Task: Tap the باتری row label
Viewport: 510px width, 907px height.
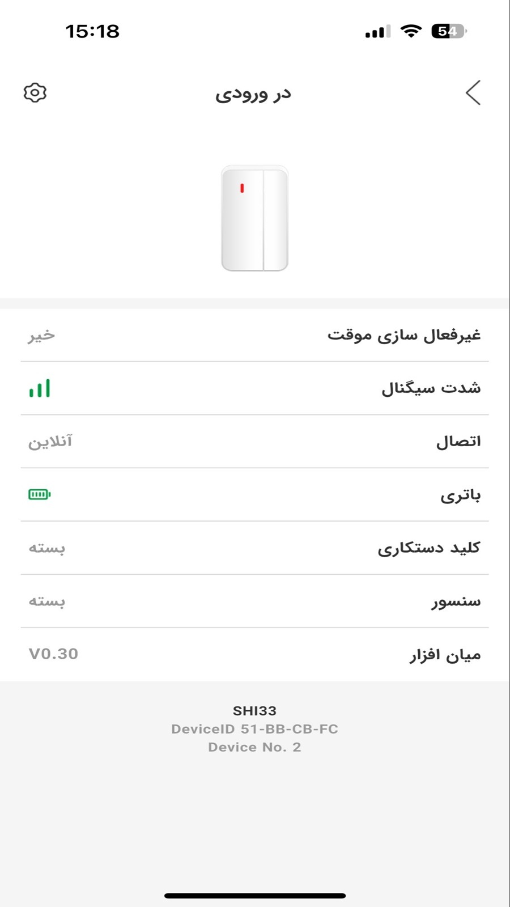Action: click(x=460, y=495)
